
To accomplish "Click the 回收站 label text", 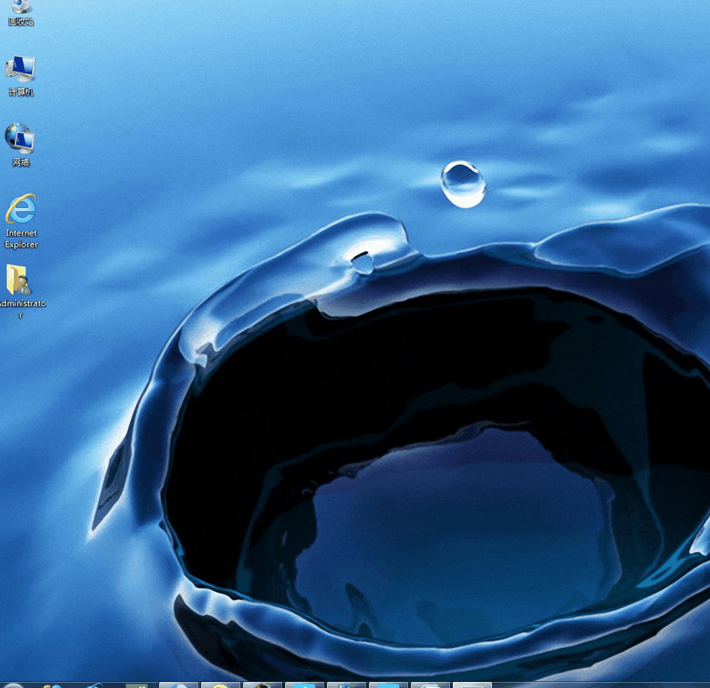I will (21, 22).
